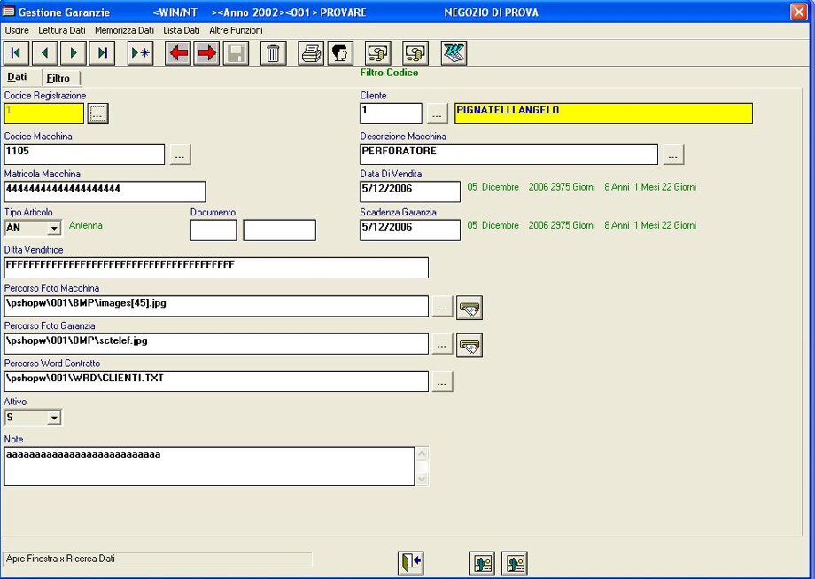Go to the first record

[17, 53]
